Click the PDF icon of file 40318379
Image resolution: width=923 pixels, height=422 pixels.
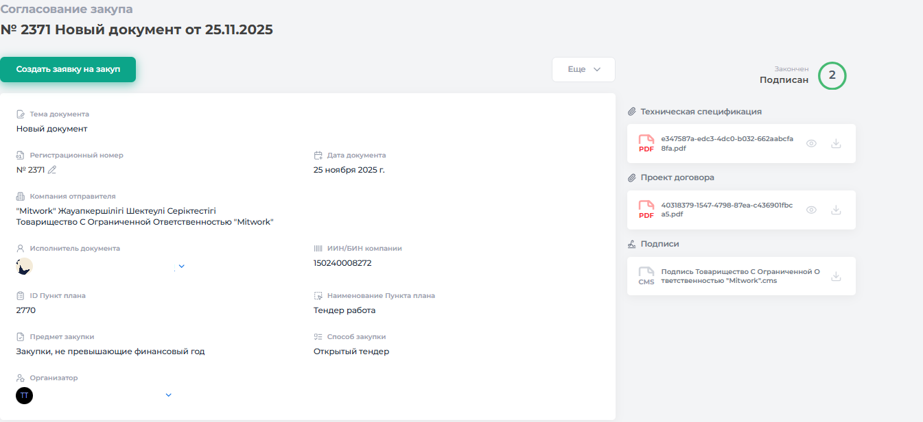(x=646, y=210)
